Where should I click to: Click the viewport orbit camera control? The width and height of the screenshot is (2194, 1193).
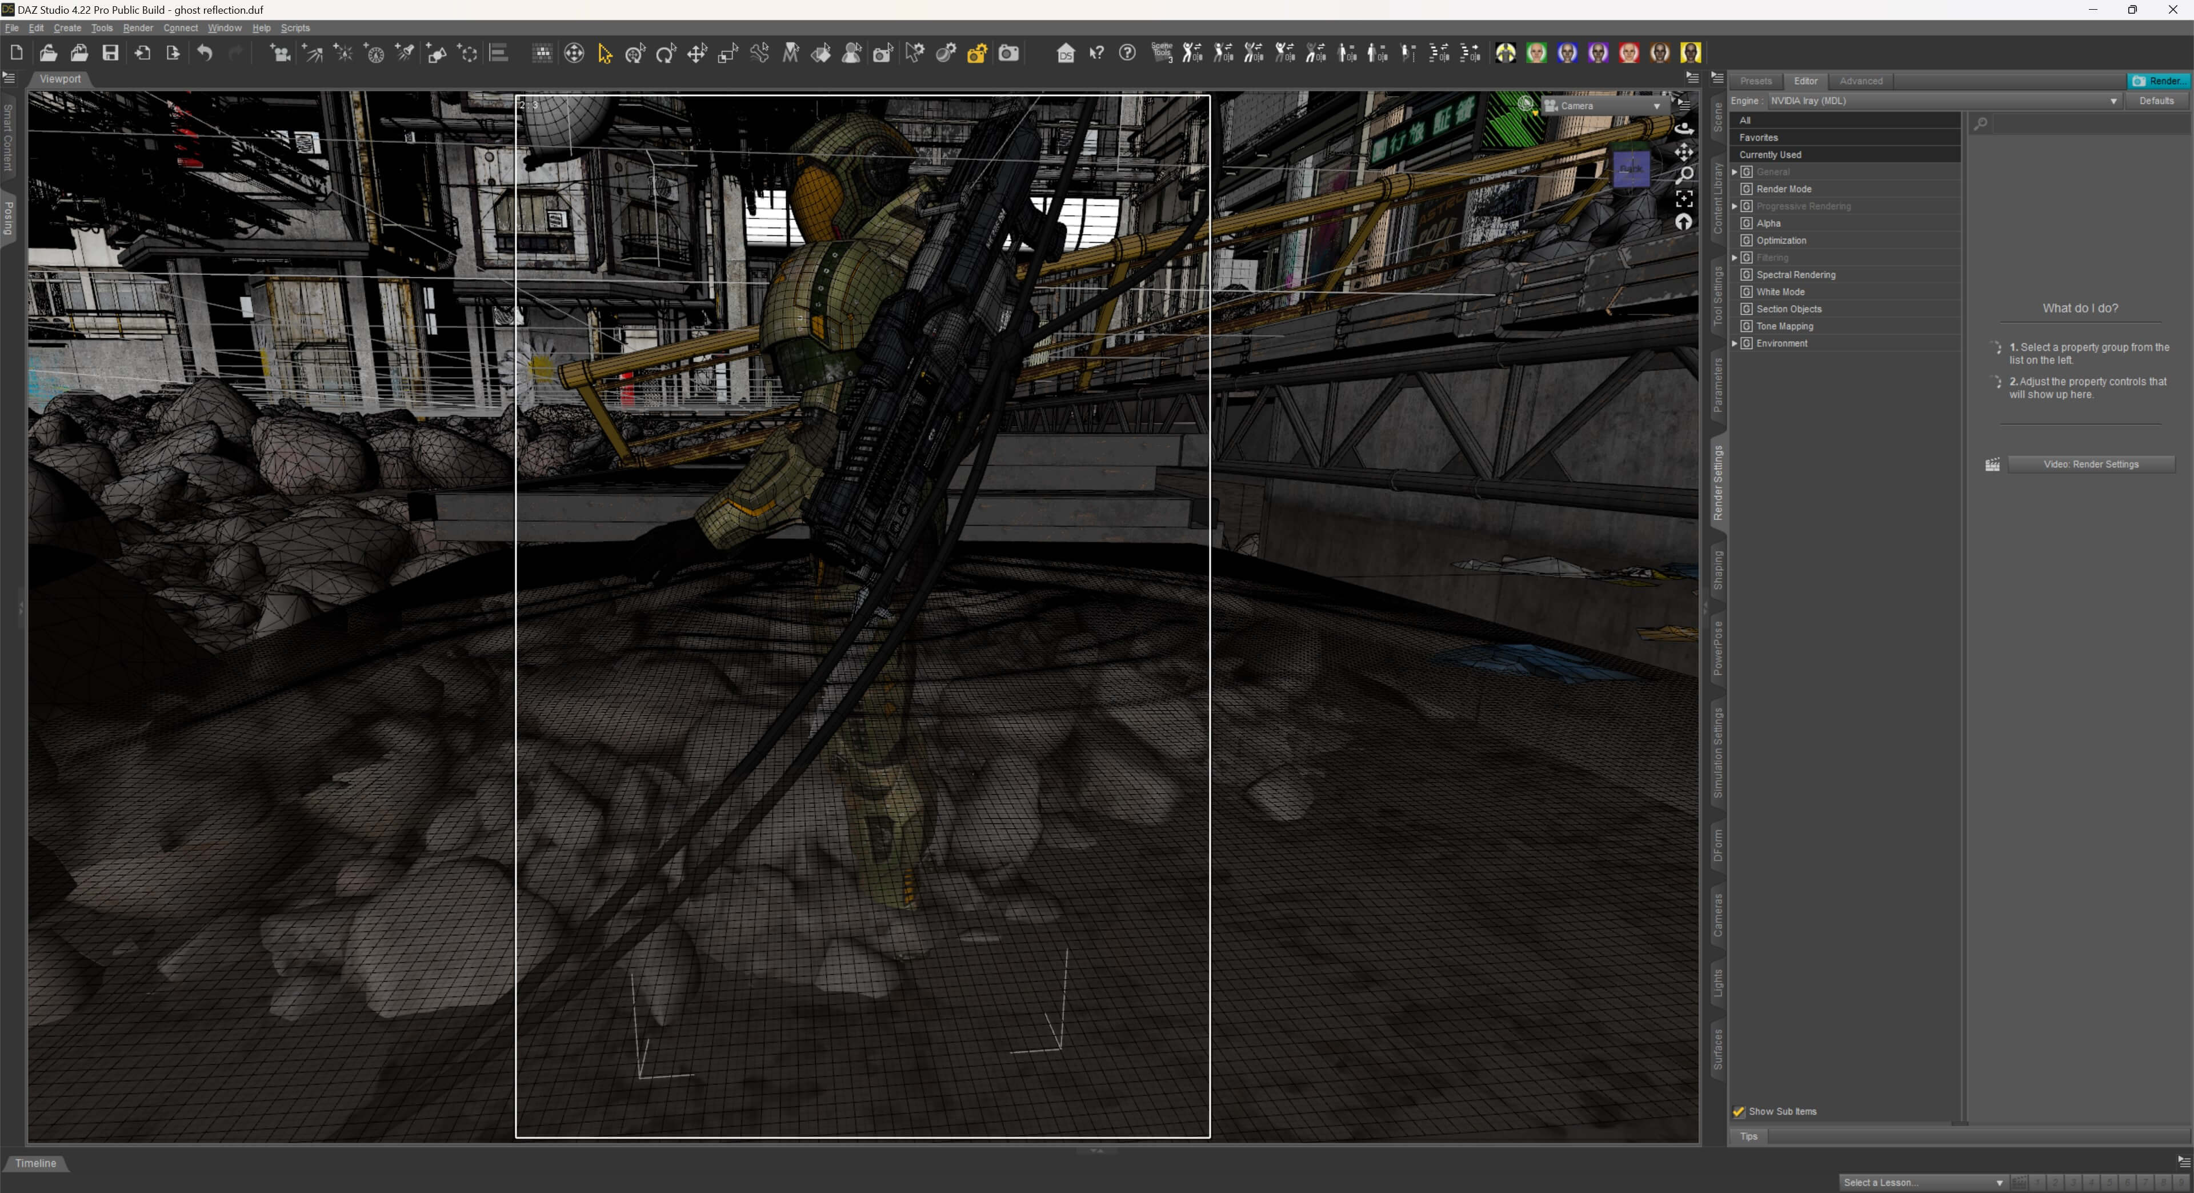(x=1684, y=129)
